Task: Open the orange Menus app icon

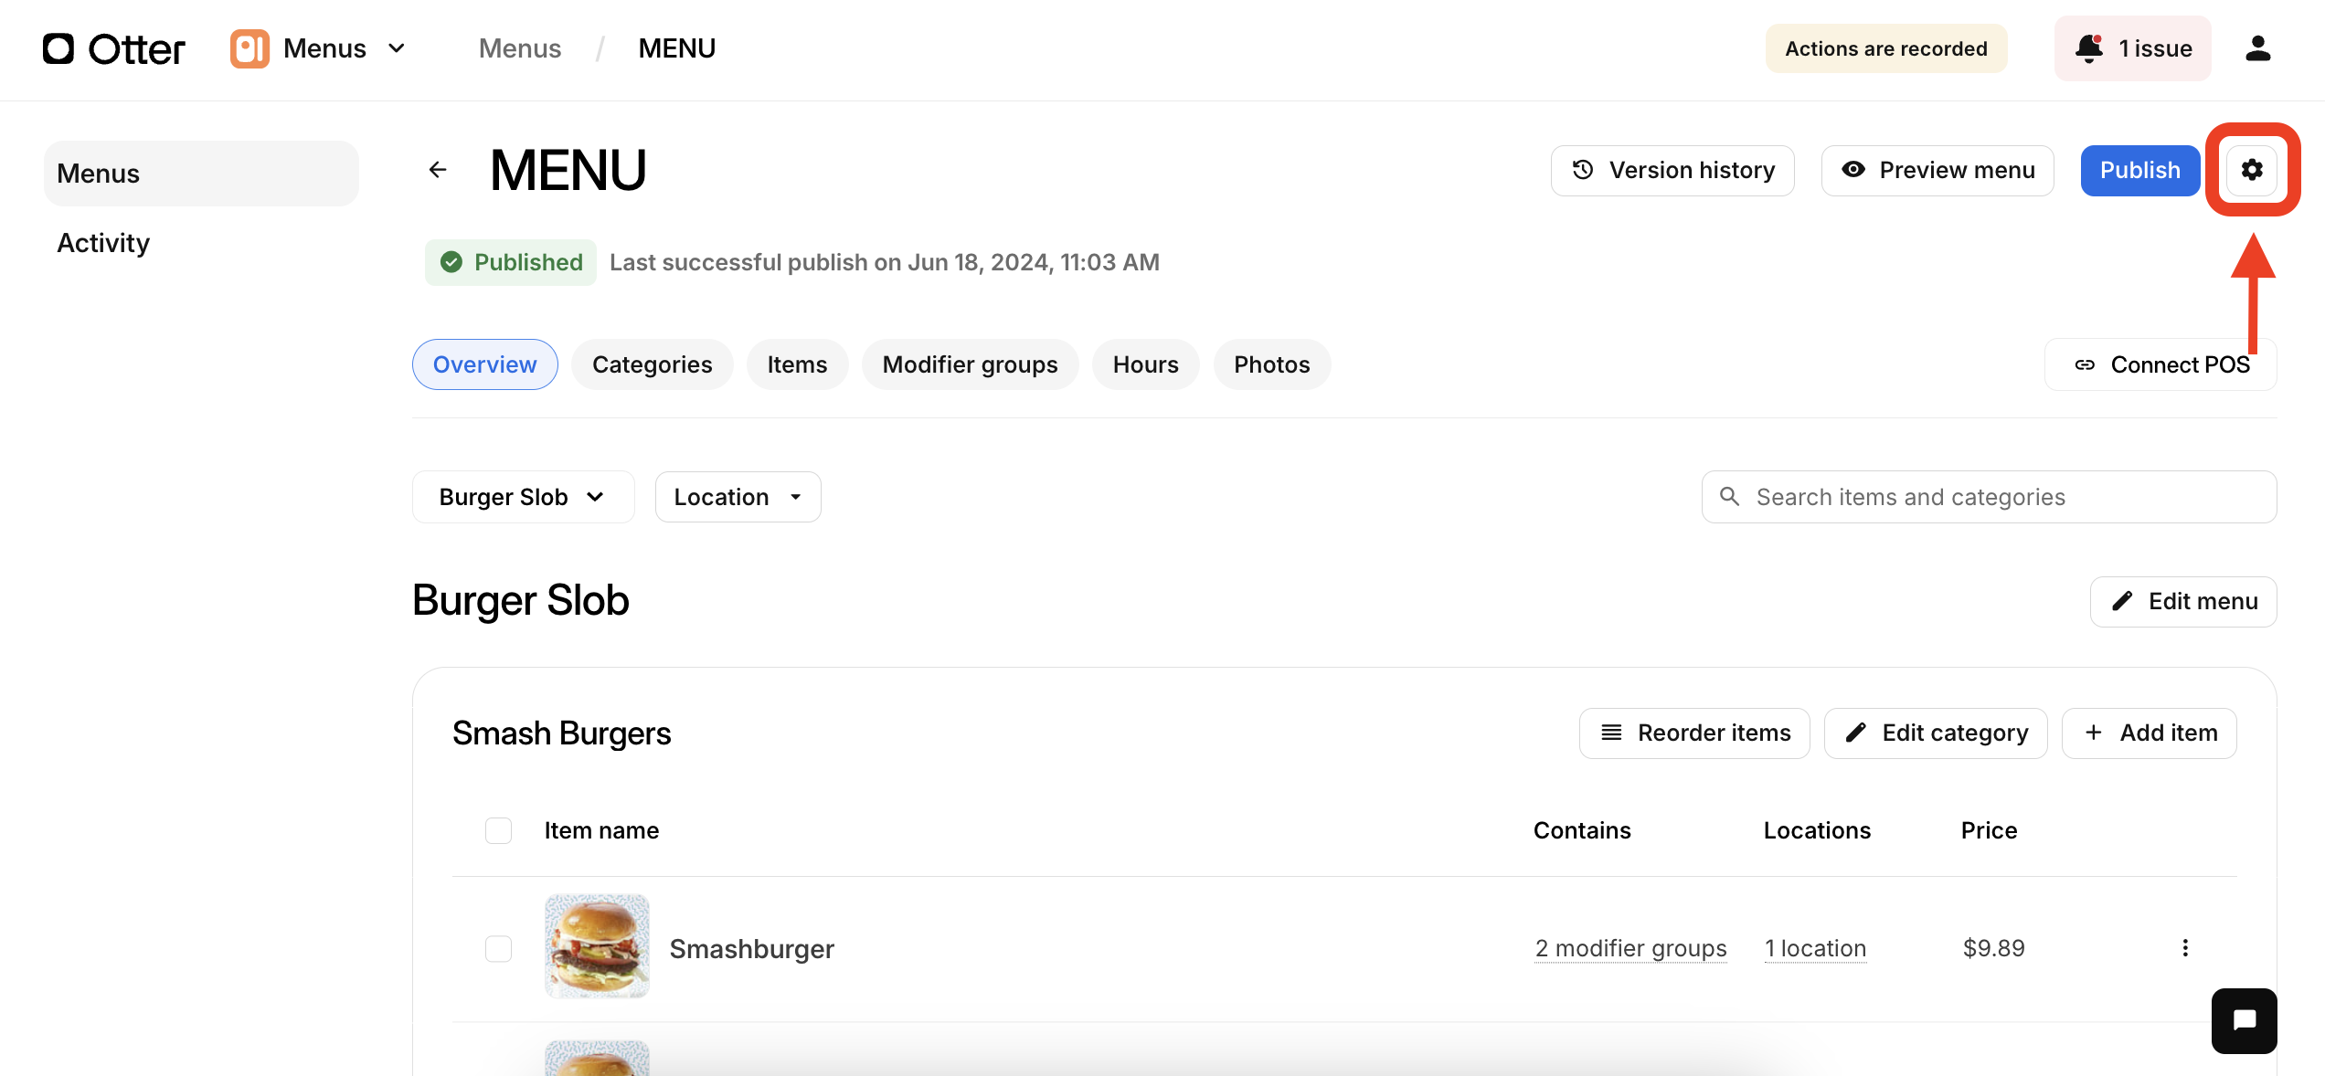Action: pyautogui.click(x=249, y=47)
